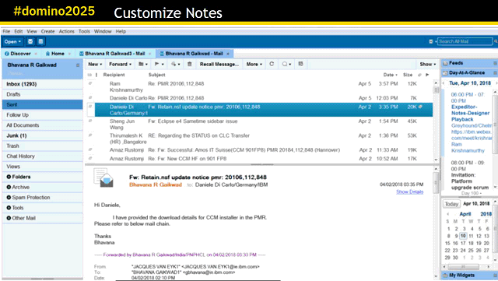Switch to Bhavana R Gaikwad3 - Mail tab
The image size is (498, 281).
pos(114,54)
